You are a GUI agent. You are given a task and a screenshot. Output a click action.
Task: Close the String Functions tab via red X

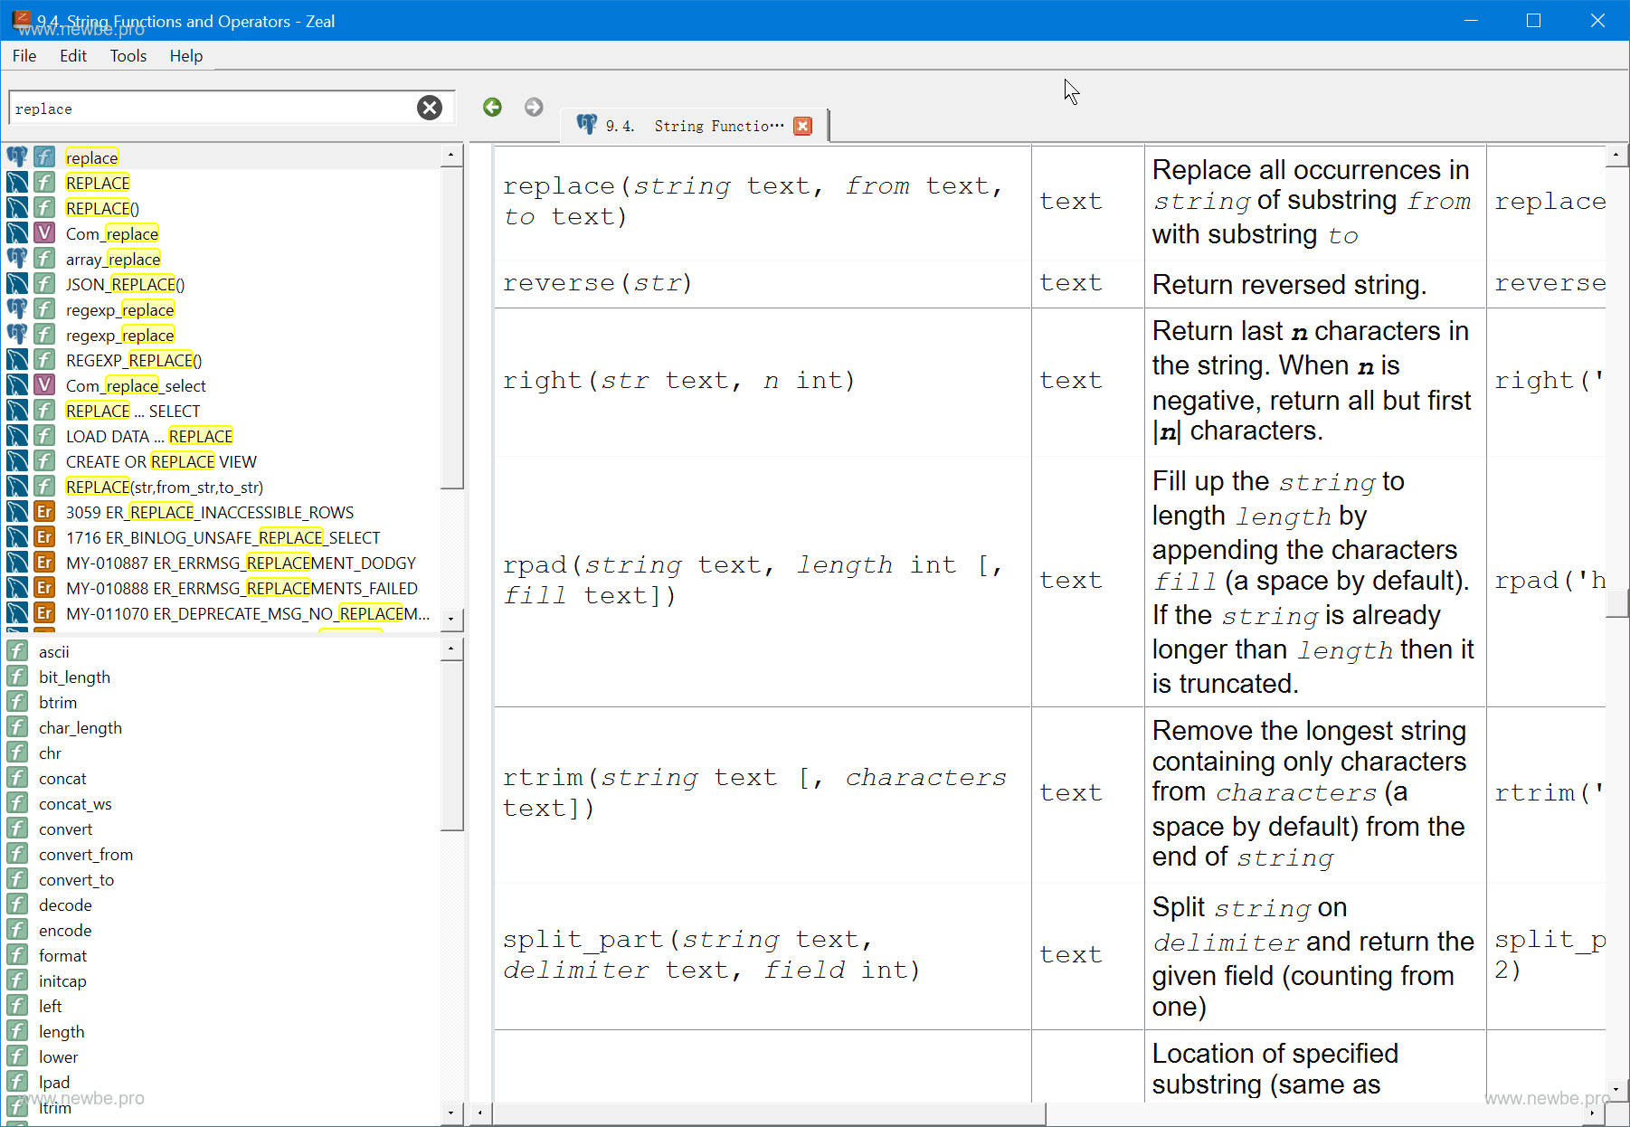[x=802, y=127]
